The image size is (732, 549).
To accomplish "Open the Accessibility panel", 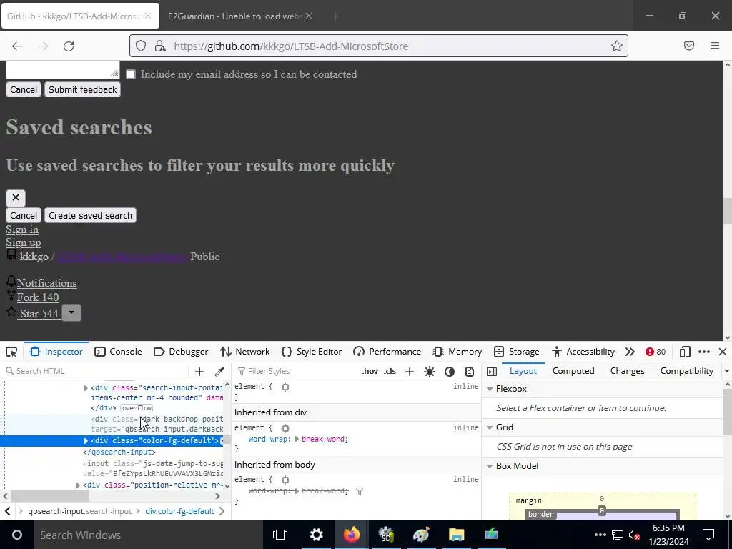I will pos(583,352).
